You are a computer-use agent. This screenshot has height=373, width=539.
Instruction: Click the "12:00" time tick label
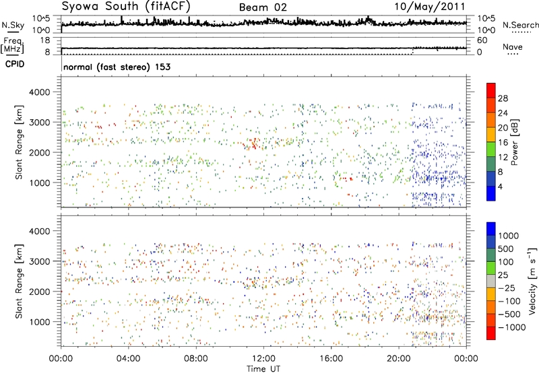[263, 359]
